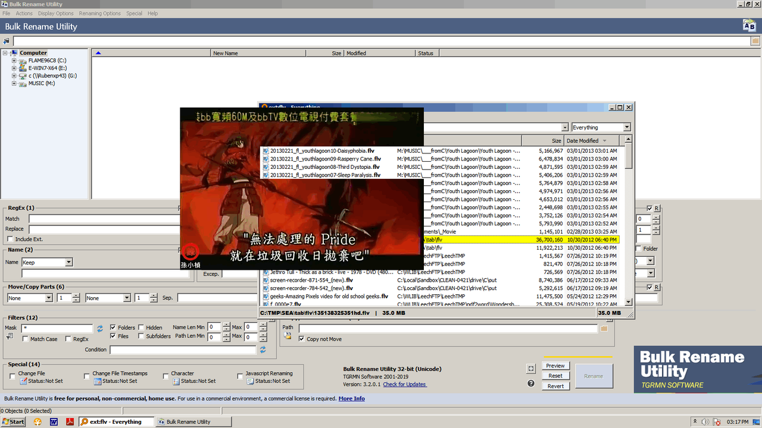Image resolution: width=762 pixels, height=428 pixels.
Task: Enable the Include Ext. checkbox
Action: click(x=10, y=239)
